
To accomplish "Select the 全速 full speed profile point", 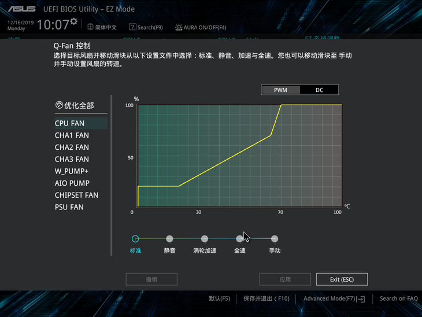I will [x=239, y=239].
